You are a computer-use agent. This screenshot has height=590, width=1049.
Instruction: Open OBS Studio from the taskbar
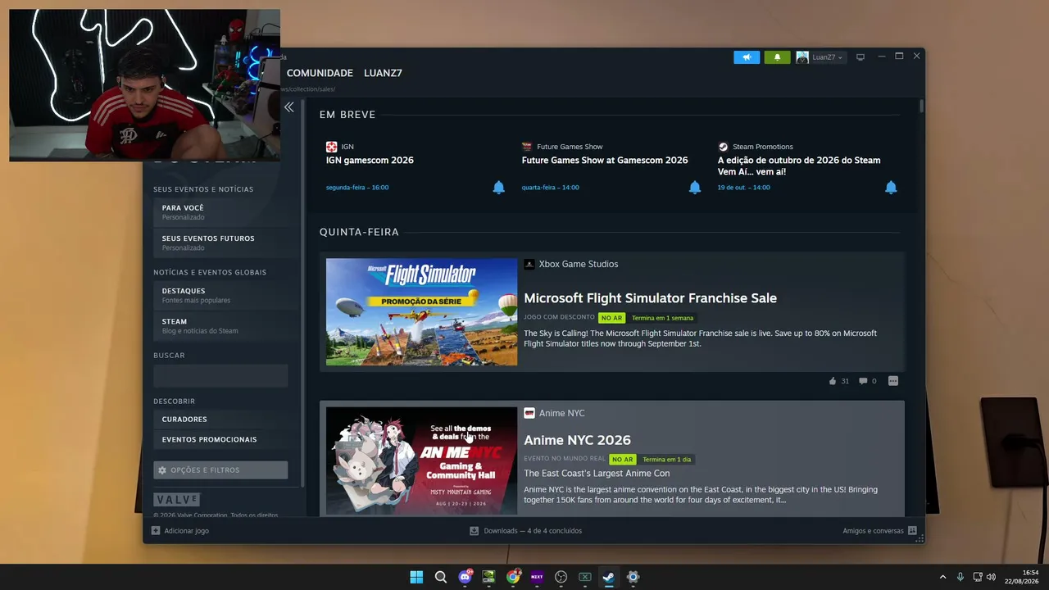coord(561,577)
